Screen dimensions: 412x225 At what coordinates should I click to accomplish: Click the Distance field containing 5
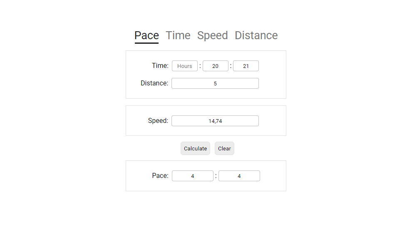215,83
